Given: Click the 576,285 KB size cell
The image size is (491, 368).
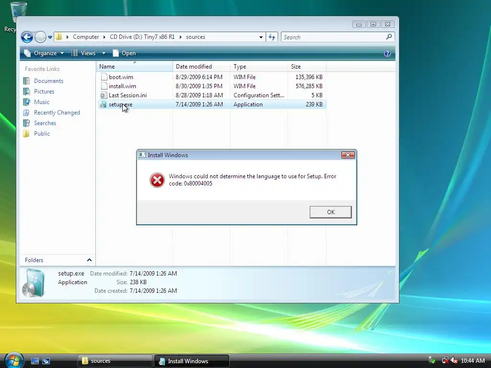Looking at the screenshot, I should 309,86.
